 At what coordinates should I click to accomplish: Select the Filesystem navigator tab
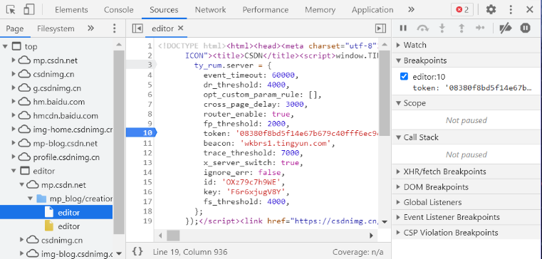tap(56, 28)
